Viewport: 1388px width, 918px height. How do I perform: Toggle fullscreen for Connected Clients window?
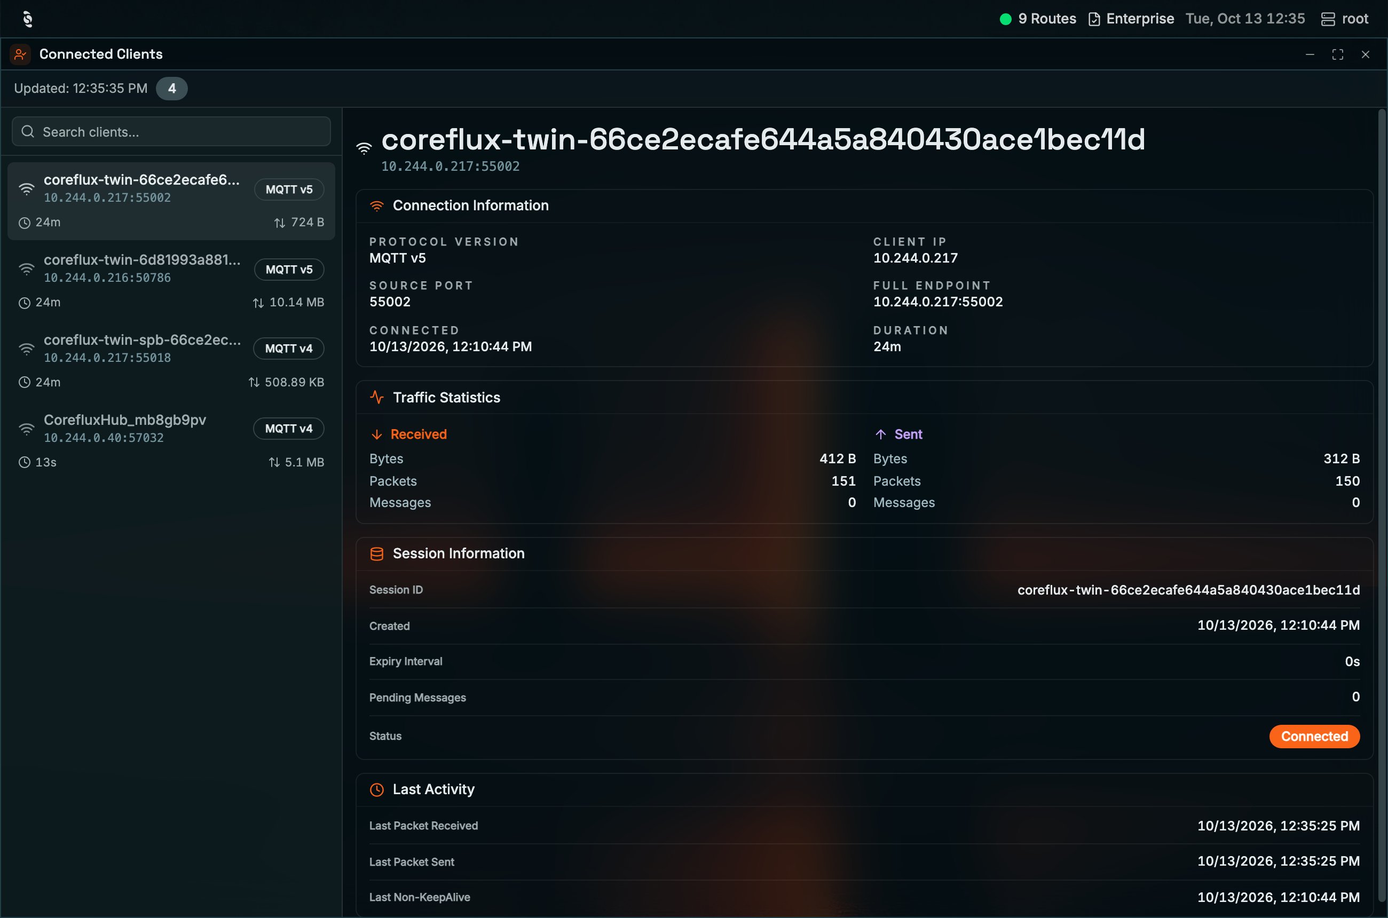point(1338,54)
